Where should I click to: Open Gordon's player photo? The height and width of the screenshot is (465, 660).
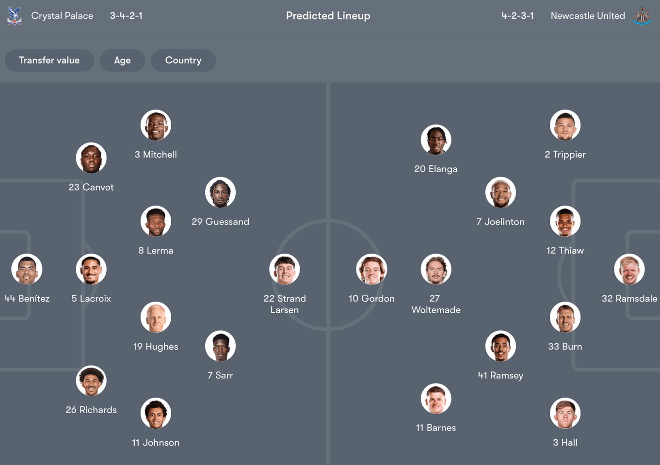371,269
